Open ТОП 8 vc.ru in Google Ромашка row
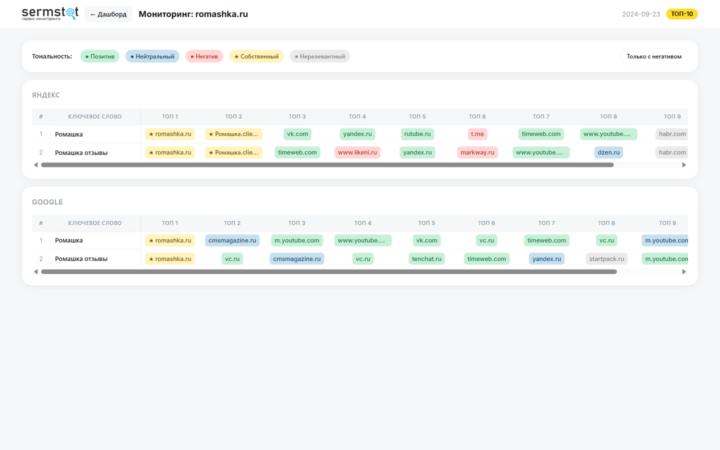The height and width of the screenshot is (450, 720). (606, 240)
